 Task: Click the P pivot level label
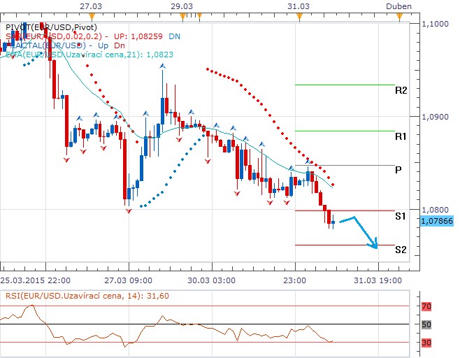pos(398,170)
